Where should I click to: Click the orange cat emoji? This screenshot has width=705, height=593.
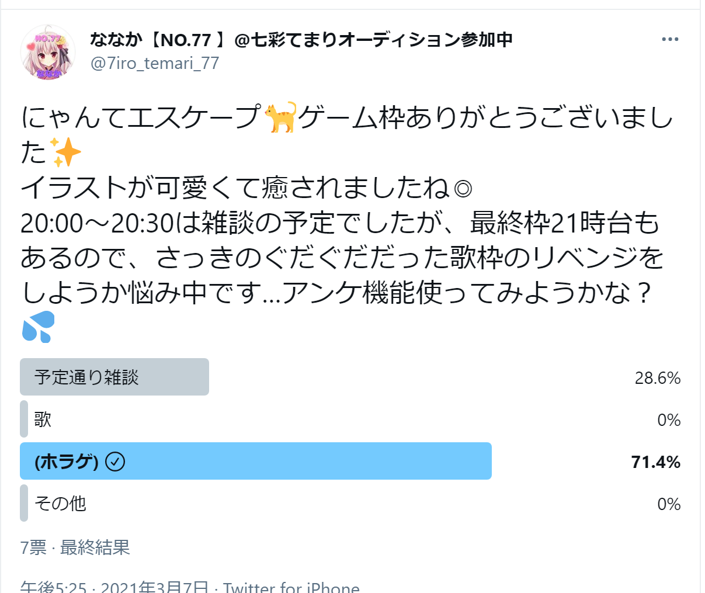click(x=280, y=117)
